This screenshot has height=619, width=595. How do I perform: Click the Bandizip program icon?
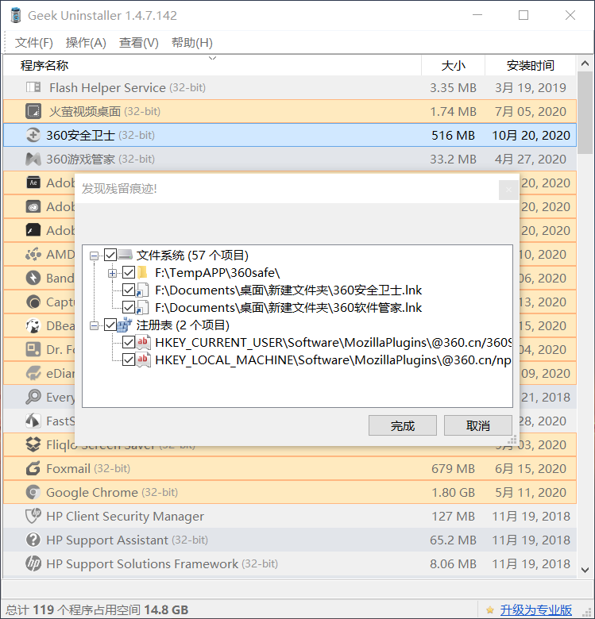click(x=33, y=278)
